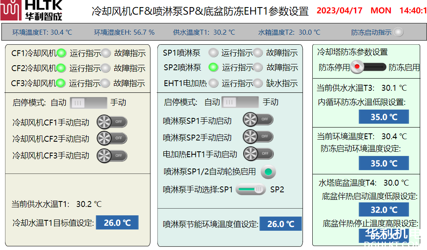Click CF2 cooling fan fault indicator light
This screenshot has width=427, height=250.
tap(105, 68)
